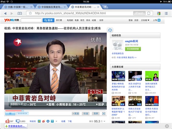
Task: Bookmark this page with the star icon
Action: pos(30,13)
